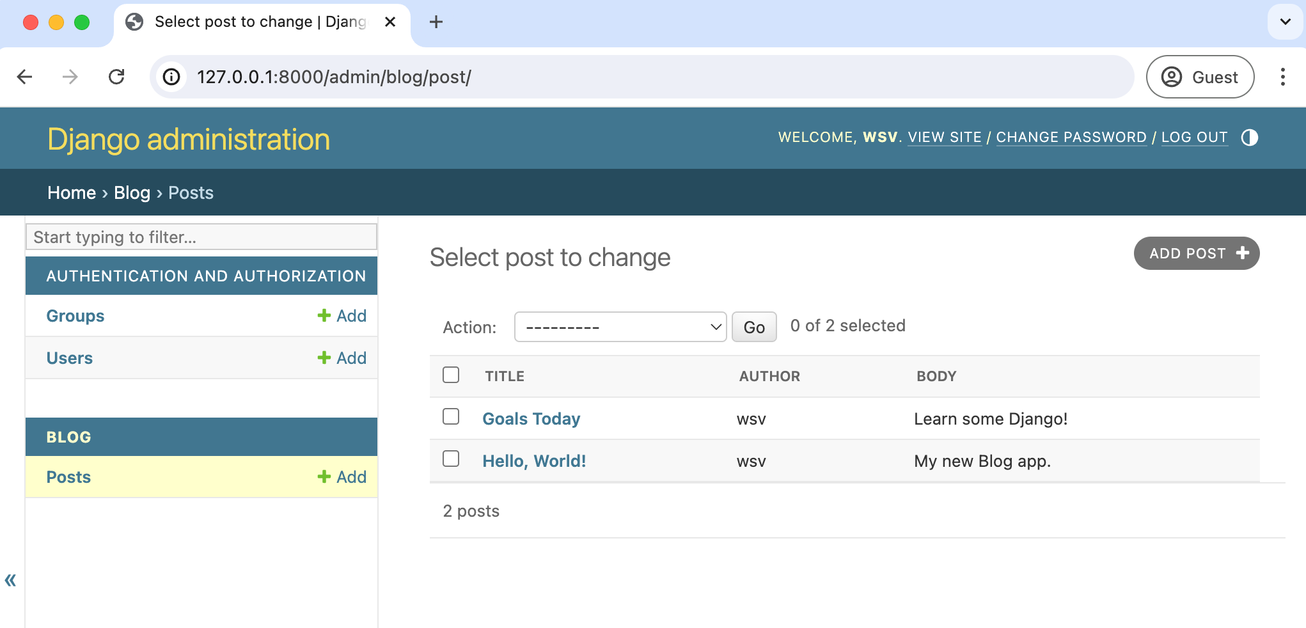Collapse the sidebar with double-chevron icon
The image size is (1306, 628).
coord(10,580)
